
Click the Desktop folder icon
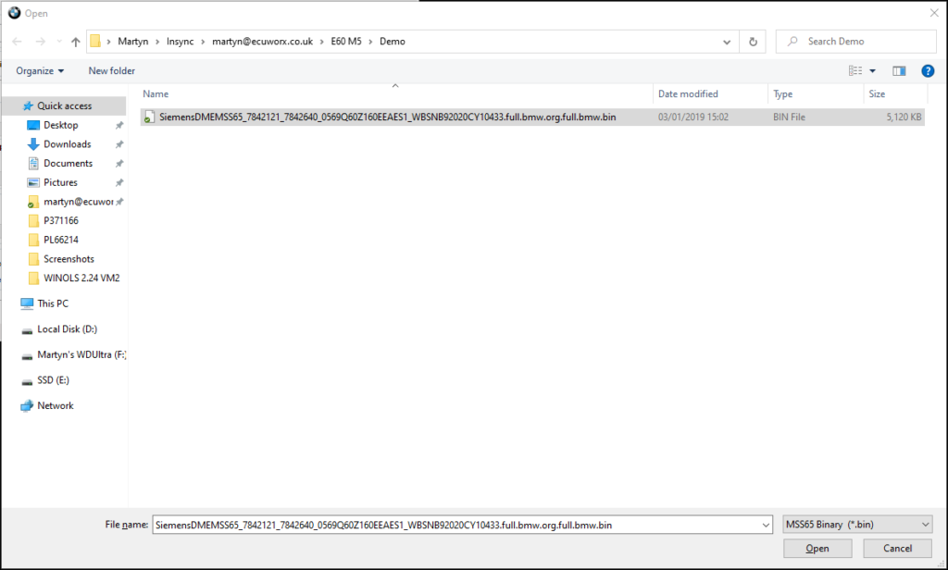pos(33,125)
